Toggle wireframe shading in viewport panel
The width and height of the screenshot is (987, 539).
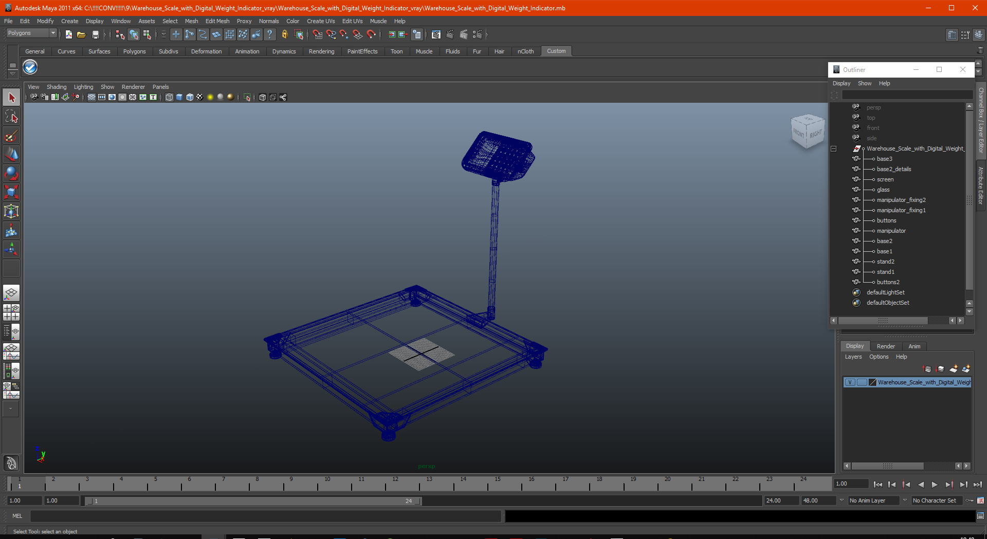169,97
